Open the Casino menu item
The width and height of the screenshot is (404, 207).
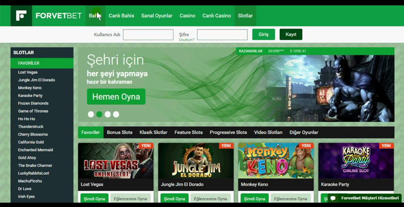[x=187, y=16]
